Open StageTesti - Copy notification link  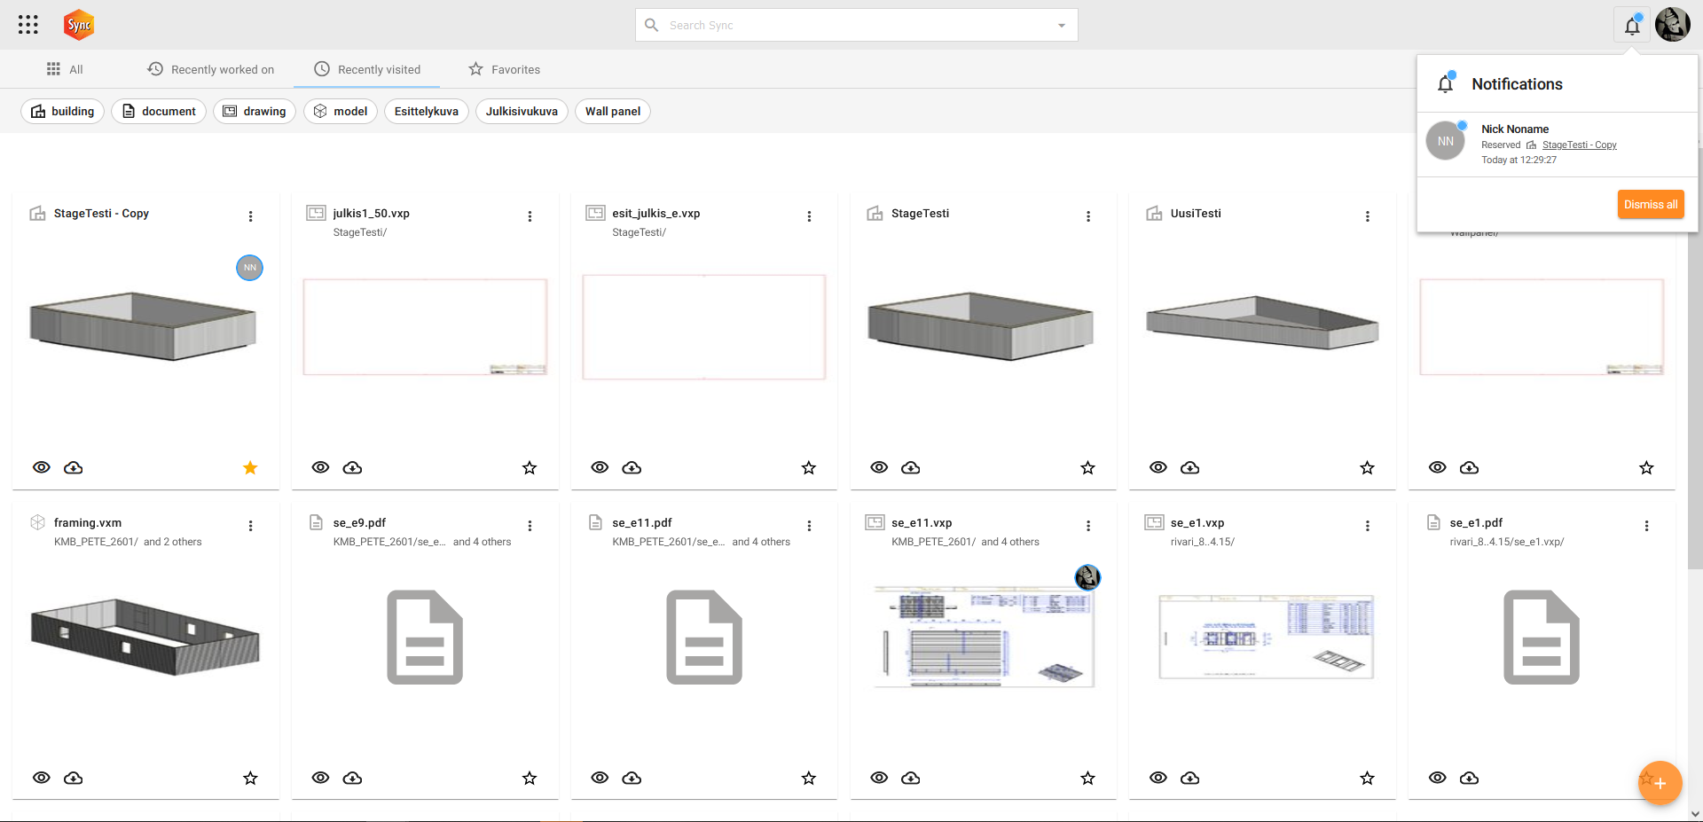point(1579,145)
